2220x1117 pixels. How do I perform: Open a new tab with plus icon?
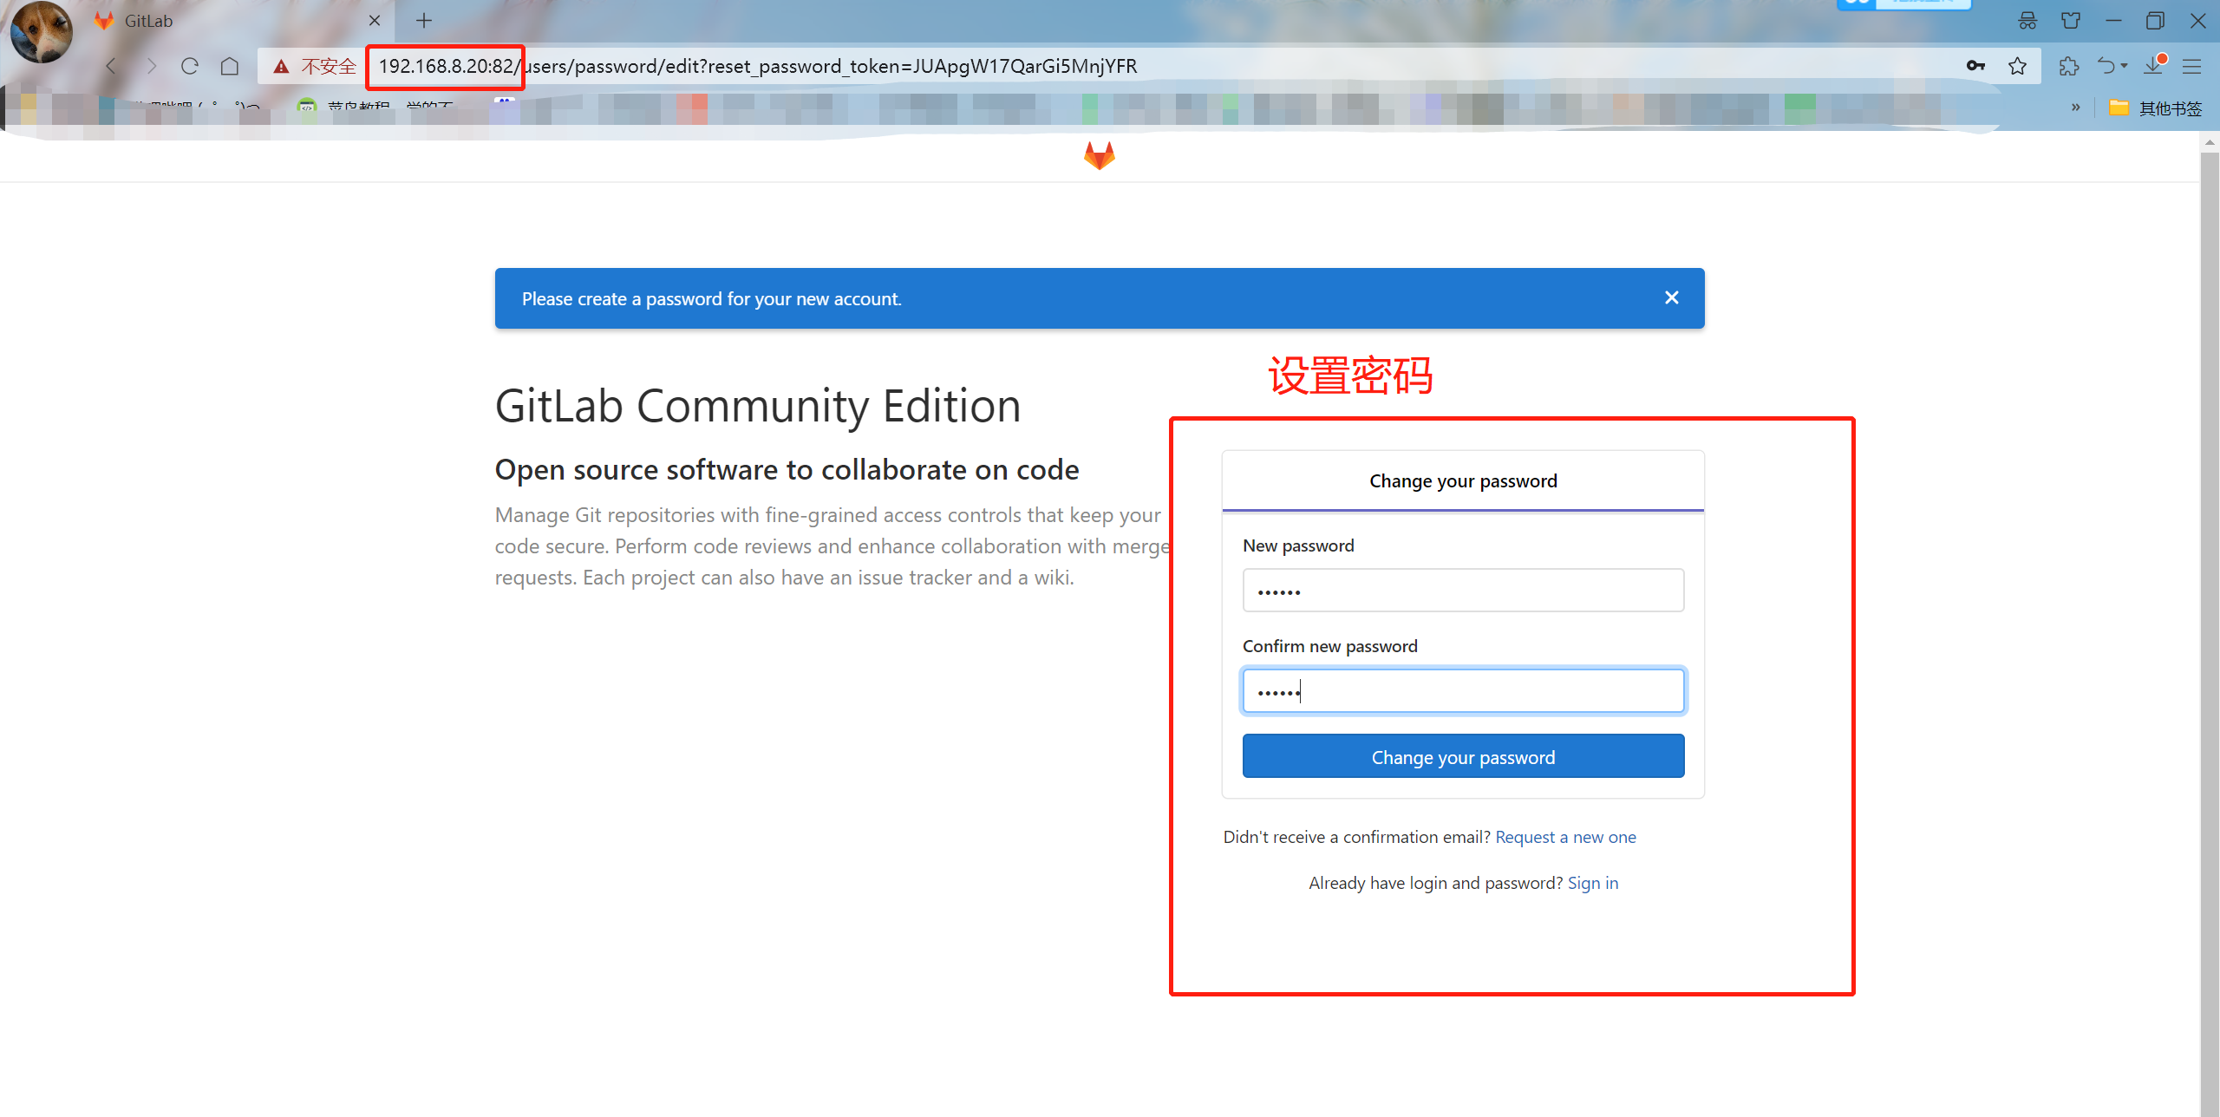pos(424,20)
